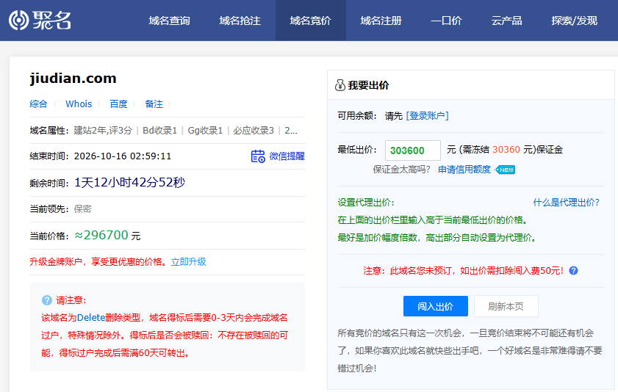The image size is (618, 392).
Task: Click the 刷新本页 button
Action: (x=506, y=306)
